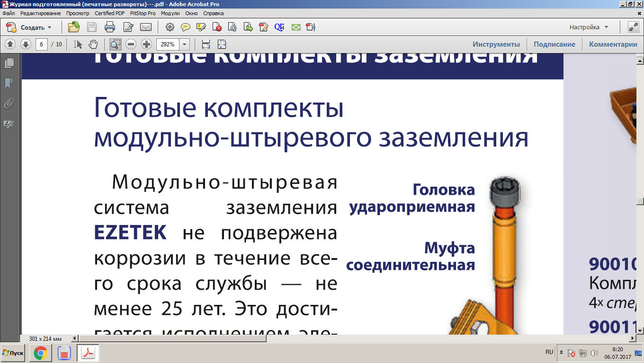
Task: Show the Bookmarks sidebar panel
Action: click(9, 84)
